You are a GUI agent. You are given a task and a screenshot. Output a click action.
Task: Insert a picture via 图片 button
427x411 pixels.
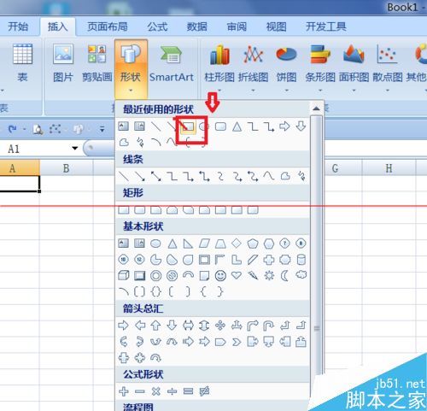pos(63,63)
